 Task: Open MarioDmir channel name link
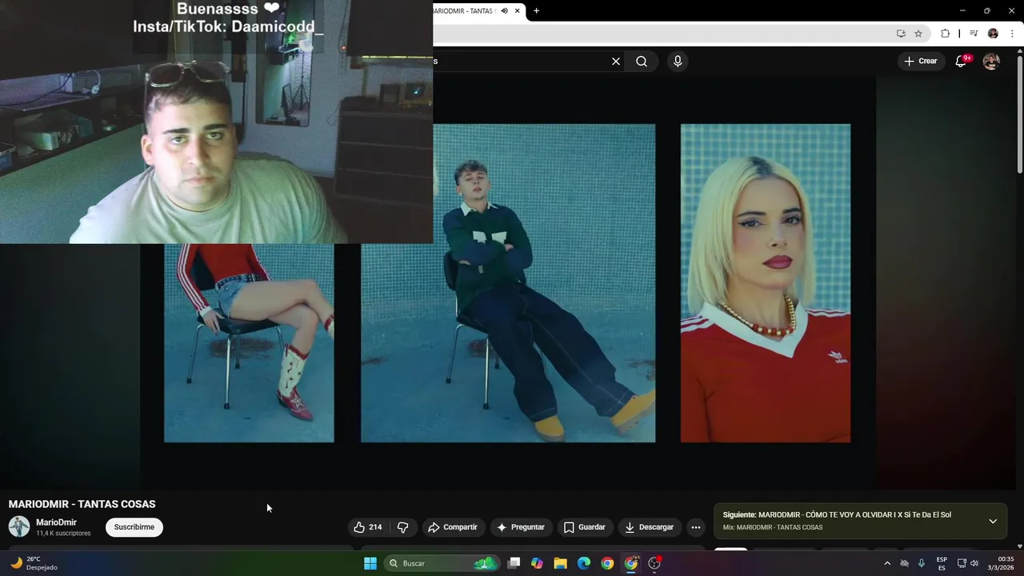coord(56,522)
